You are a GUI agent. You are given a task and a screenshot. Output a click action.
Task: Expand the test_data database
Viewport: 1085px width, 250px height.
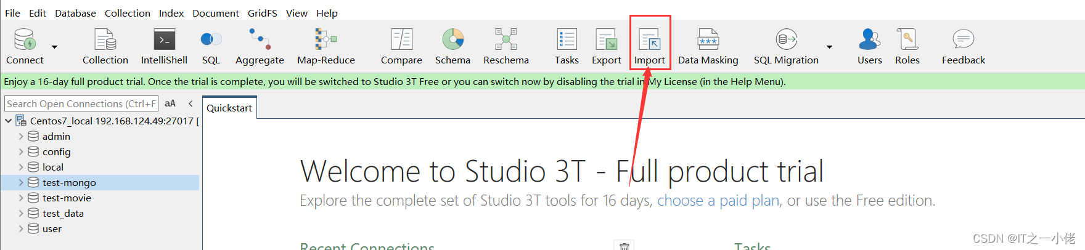tap(21, 213)
